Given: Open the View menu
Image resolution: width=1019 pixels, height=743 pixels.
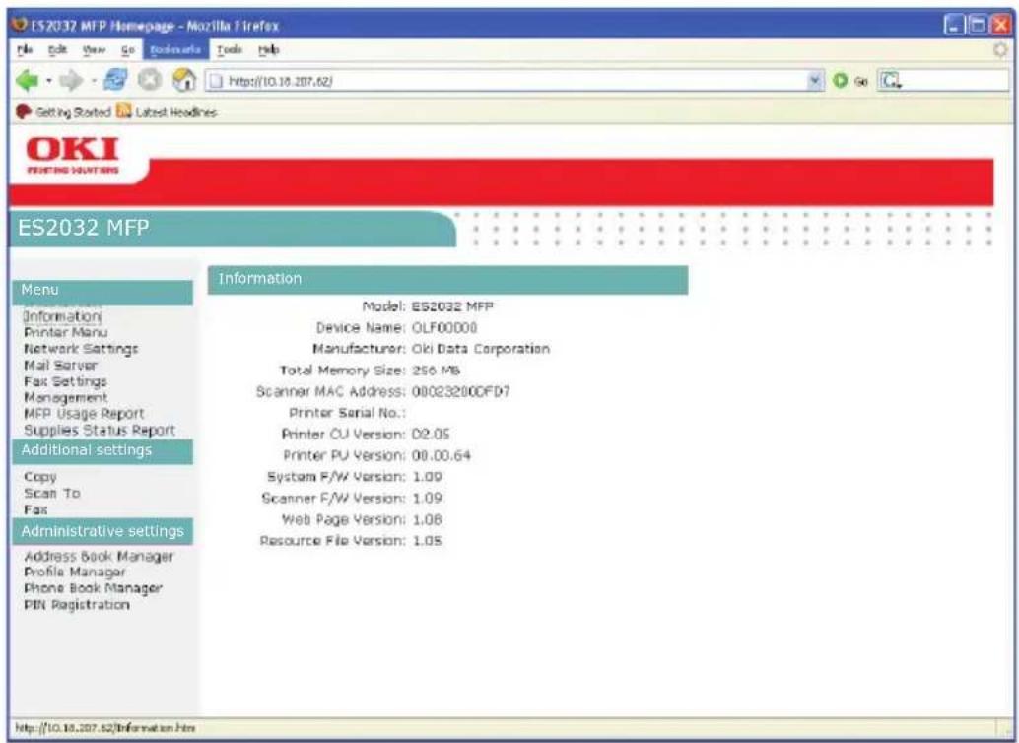Looking at the screenshot, I should click(94, 49).
